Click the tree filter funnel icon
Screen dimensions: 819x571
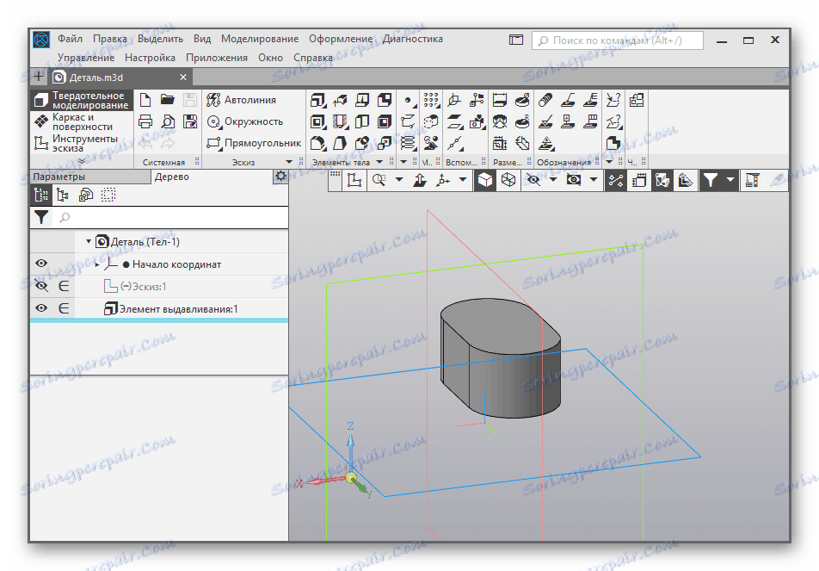40,218
